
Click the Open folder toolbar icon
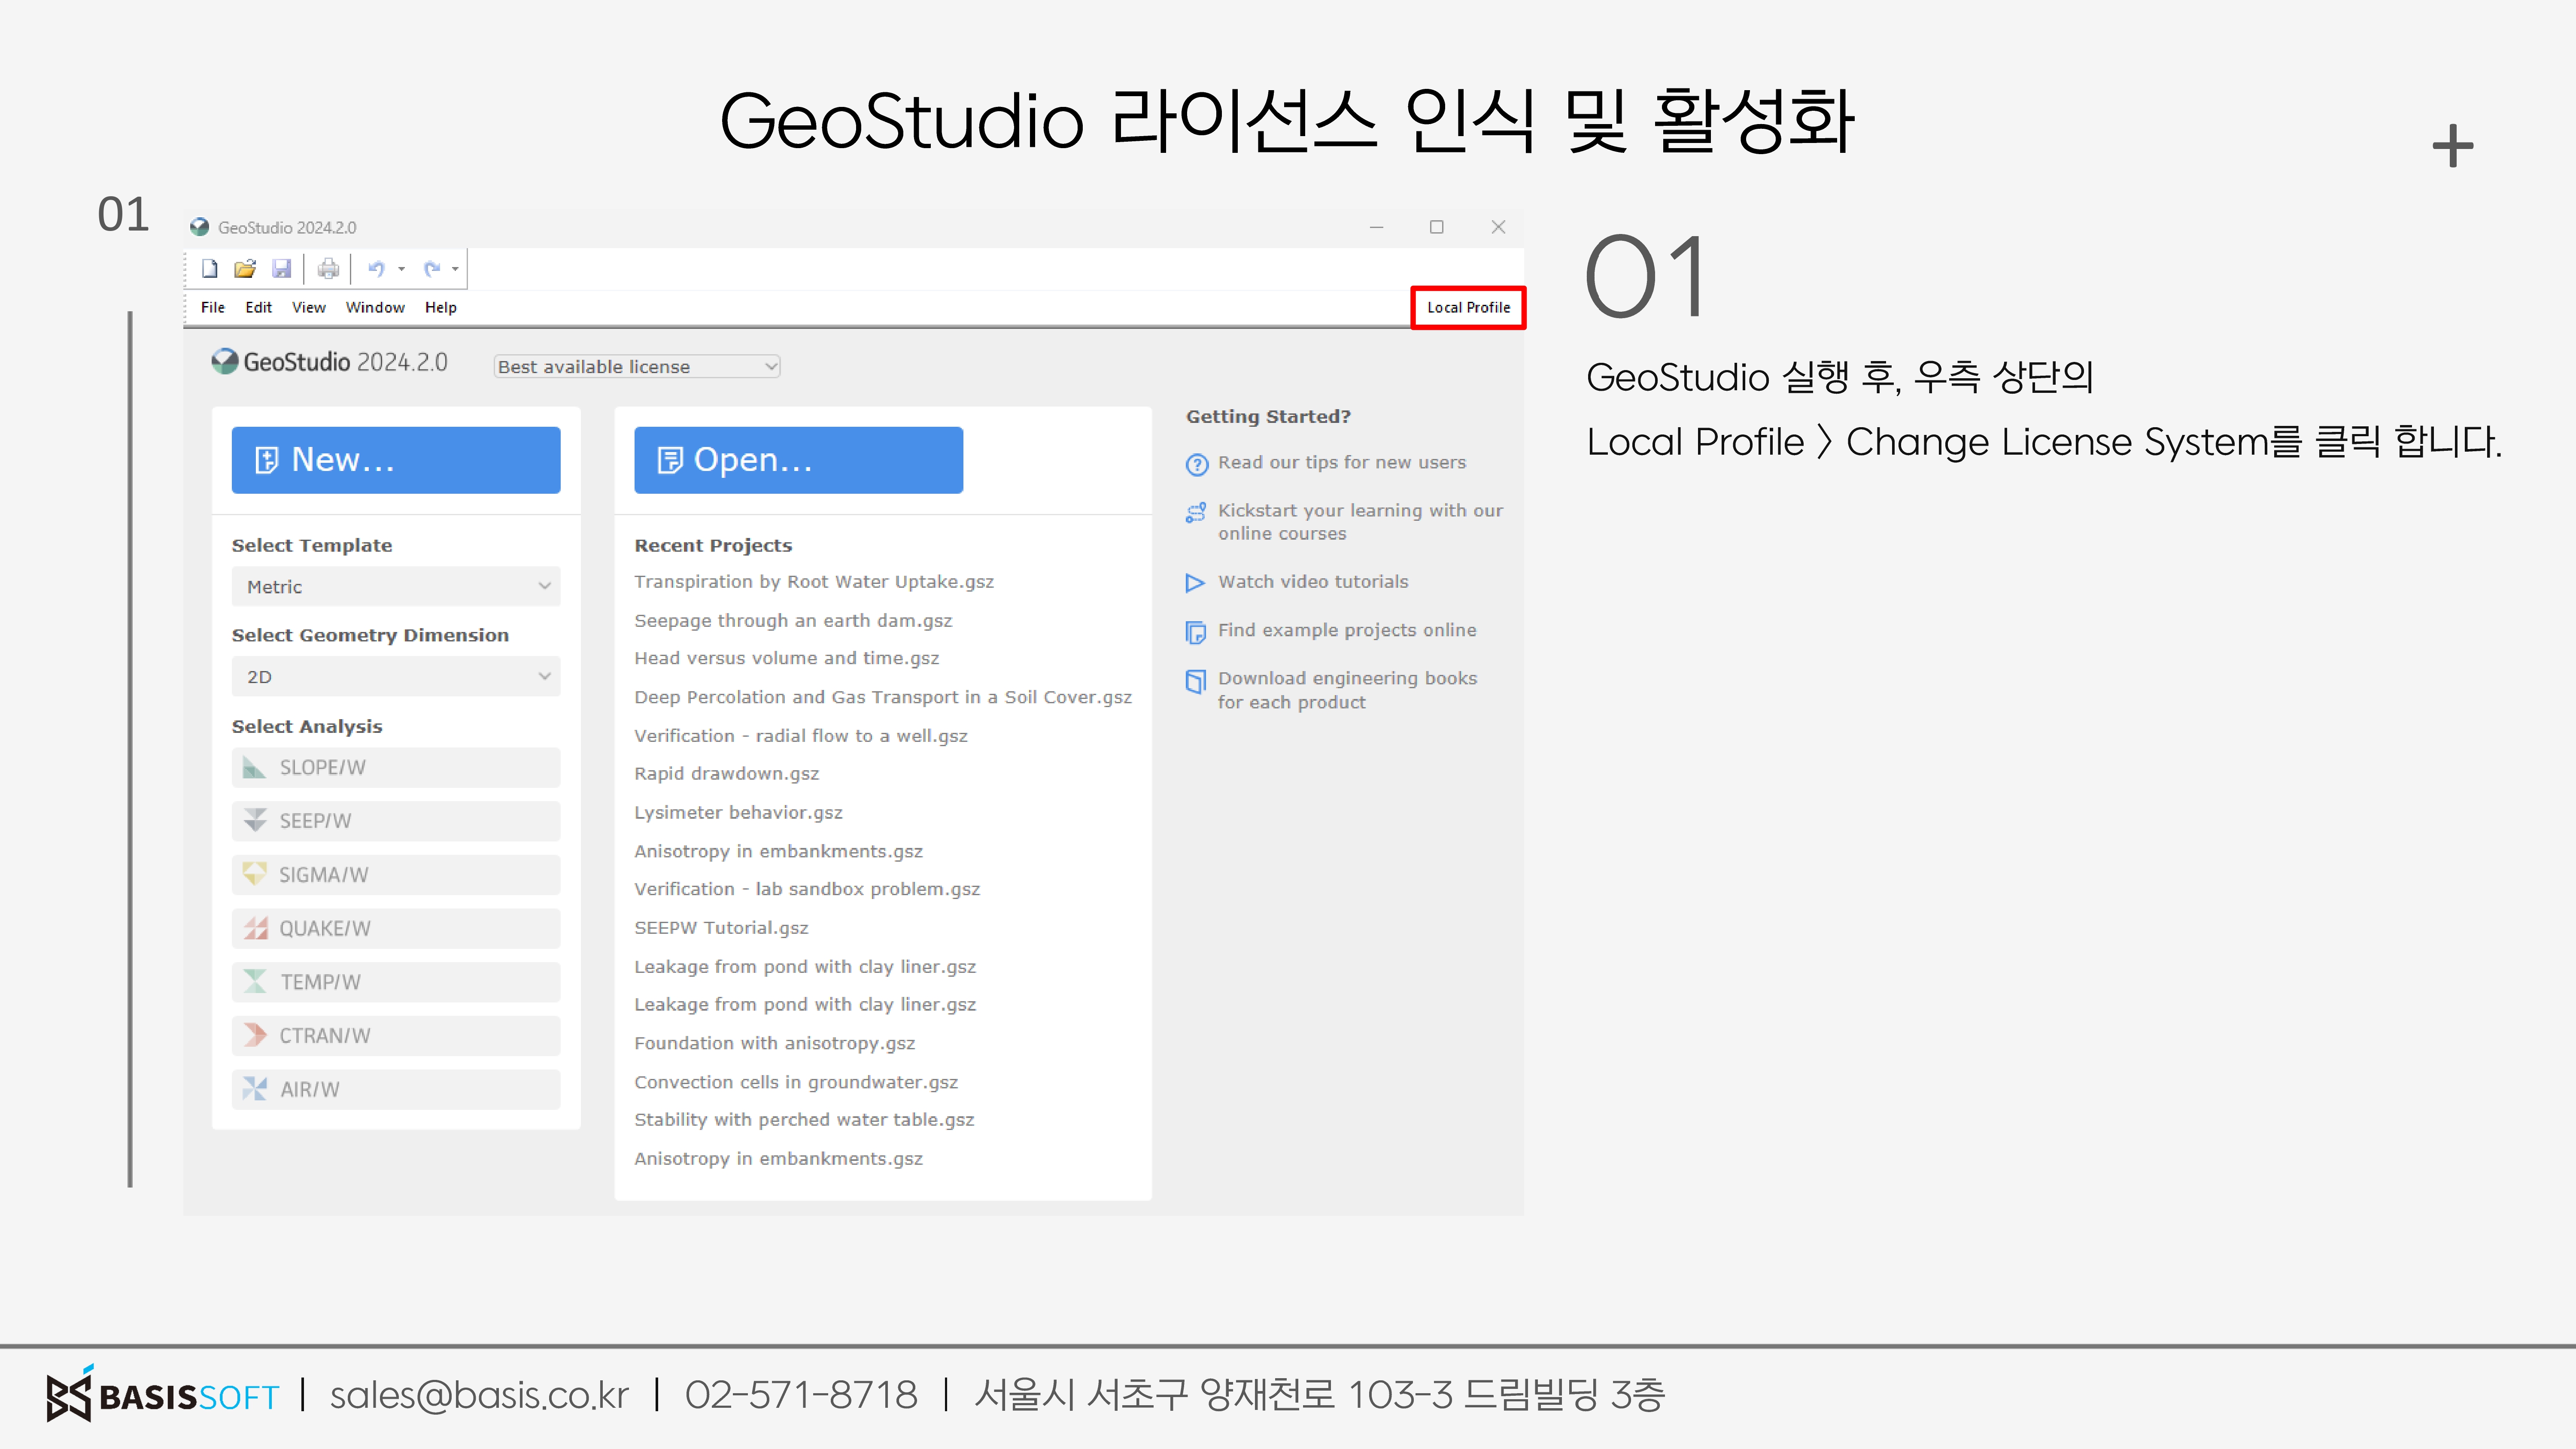(245, 269)
